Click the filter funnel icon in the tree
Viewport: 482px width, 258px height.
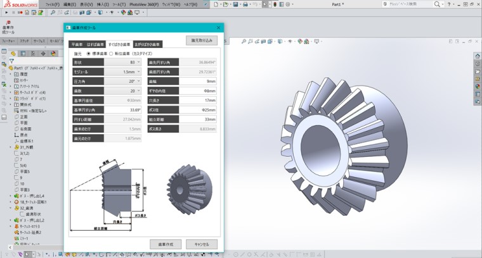tap(11, 61)
